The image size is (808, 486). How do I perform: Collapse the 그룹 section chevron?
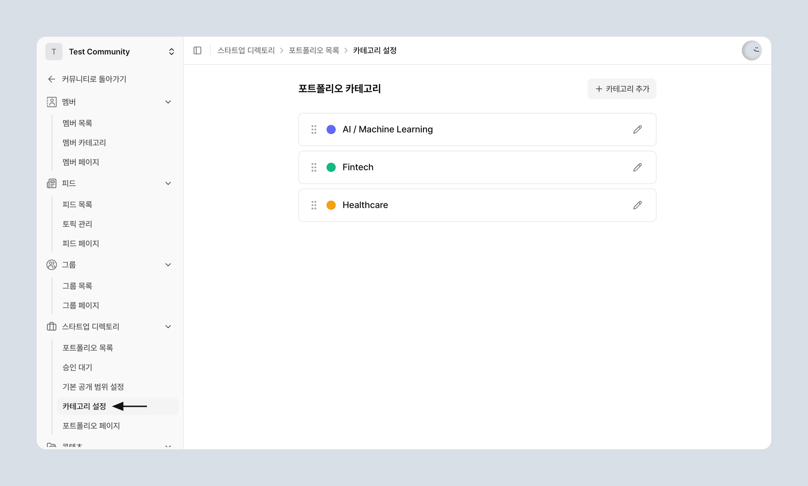pyautogui.click(x=168, y=264)
